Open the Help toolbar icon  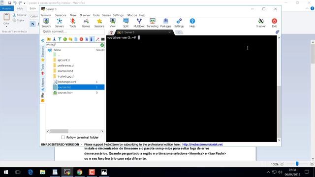[x=192, y=23]
